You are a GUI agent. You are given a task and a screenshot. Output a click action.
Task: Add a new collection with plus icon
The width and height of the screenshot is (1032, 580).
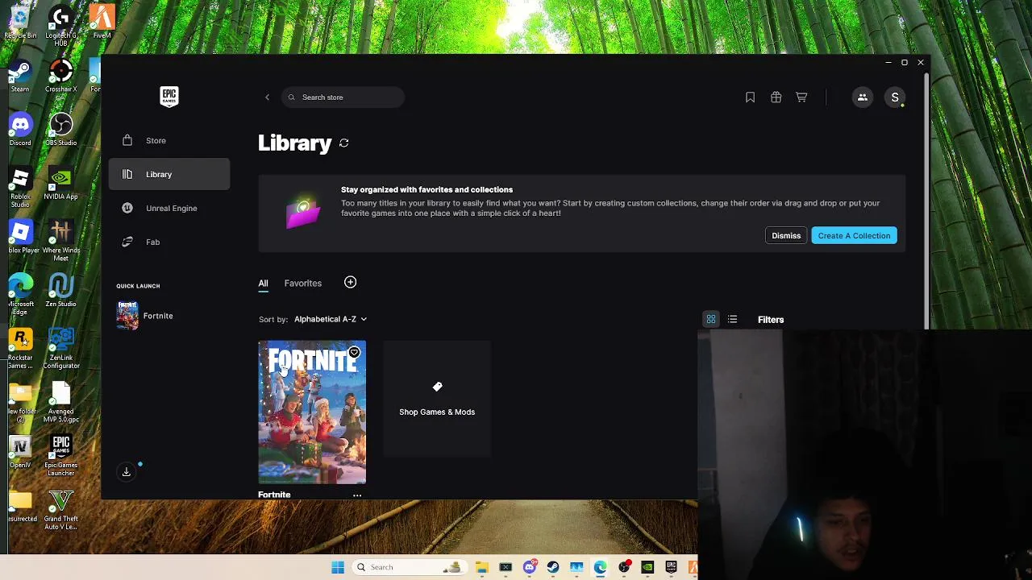click(350, 282)
